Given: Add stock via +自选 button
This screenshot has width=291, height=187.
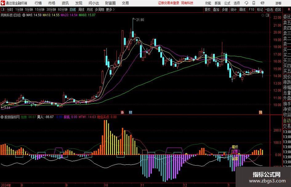Looking at the screenshot, I should point(269,10).
